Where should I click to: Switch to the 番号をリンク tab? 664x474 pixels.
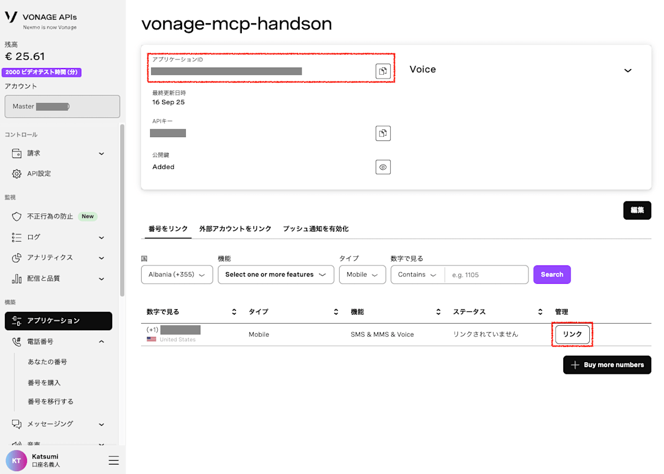click(168, 229)
